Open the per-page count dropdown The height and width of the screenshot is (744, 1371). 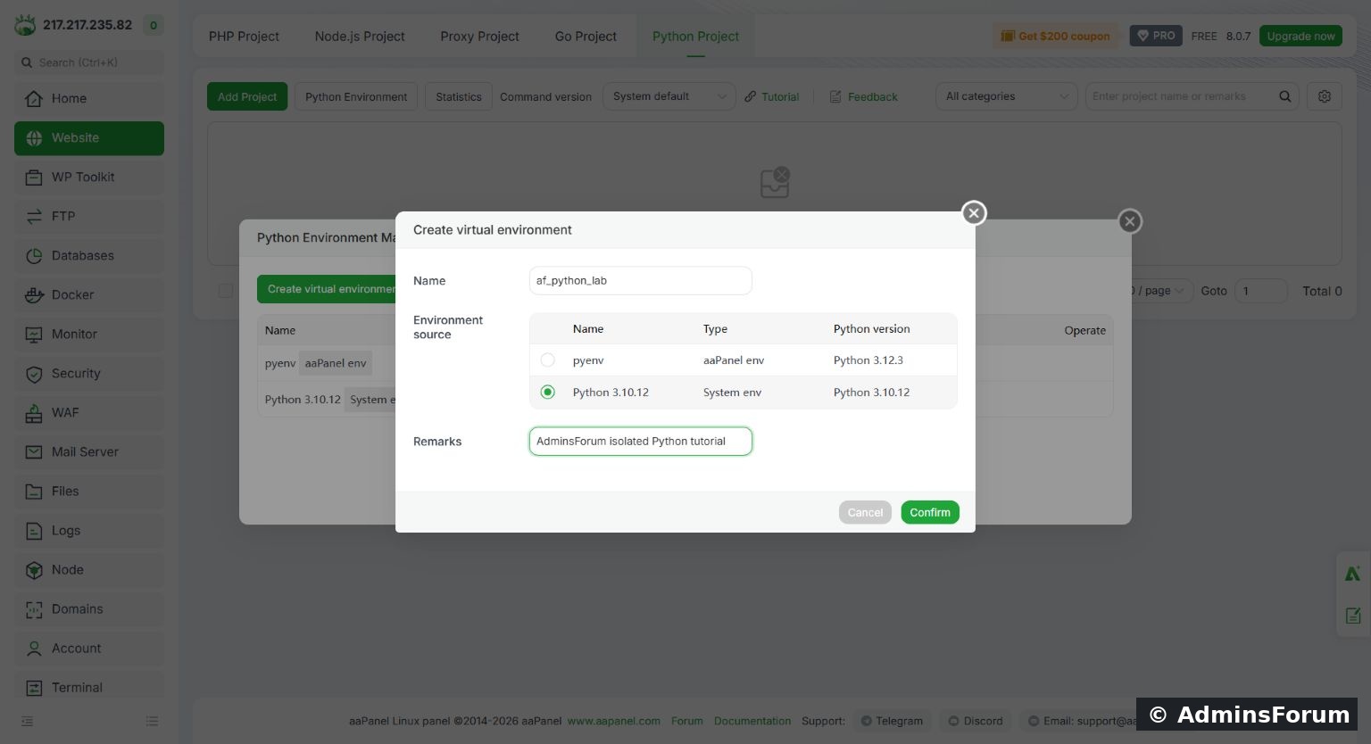coord(1158,291)
